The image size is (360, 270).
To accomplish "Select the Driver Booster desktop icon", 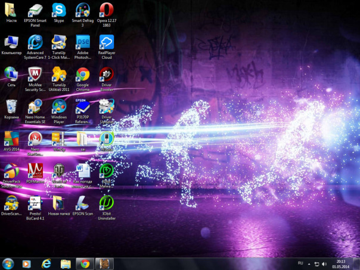I will 106,74.
